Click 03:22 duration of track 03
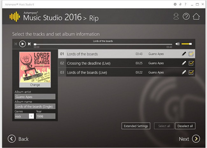The image size is (207, 148). [139, 72]
